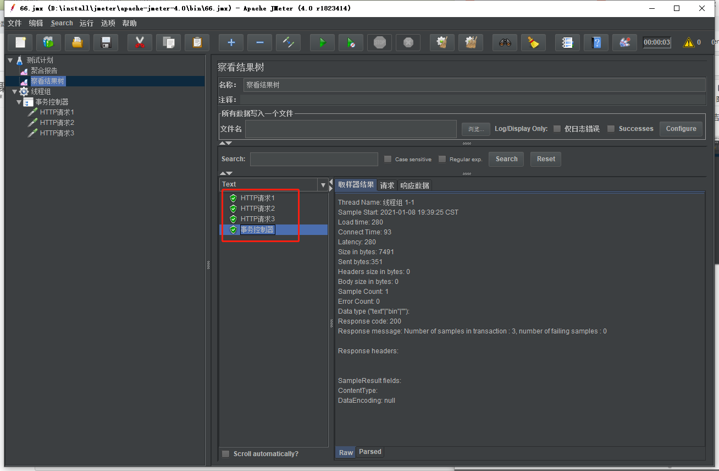
Task: Open Function Helper dialog icon
Action: click(x=567, y=42)
